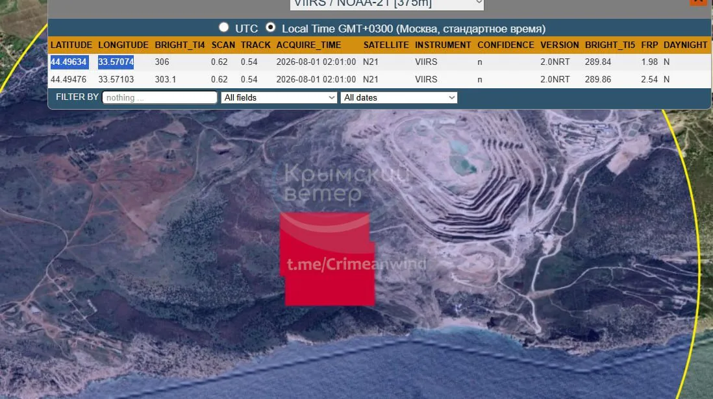Select highlighted longitude value 33.57074

116,62
